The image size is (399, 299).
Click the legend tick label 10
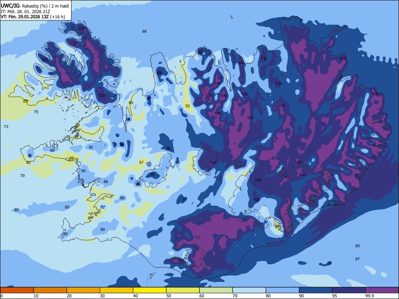pos(36,296)
